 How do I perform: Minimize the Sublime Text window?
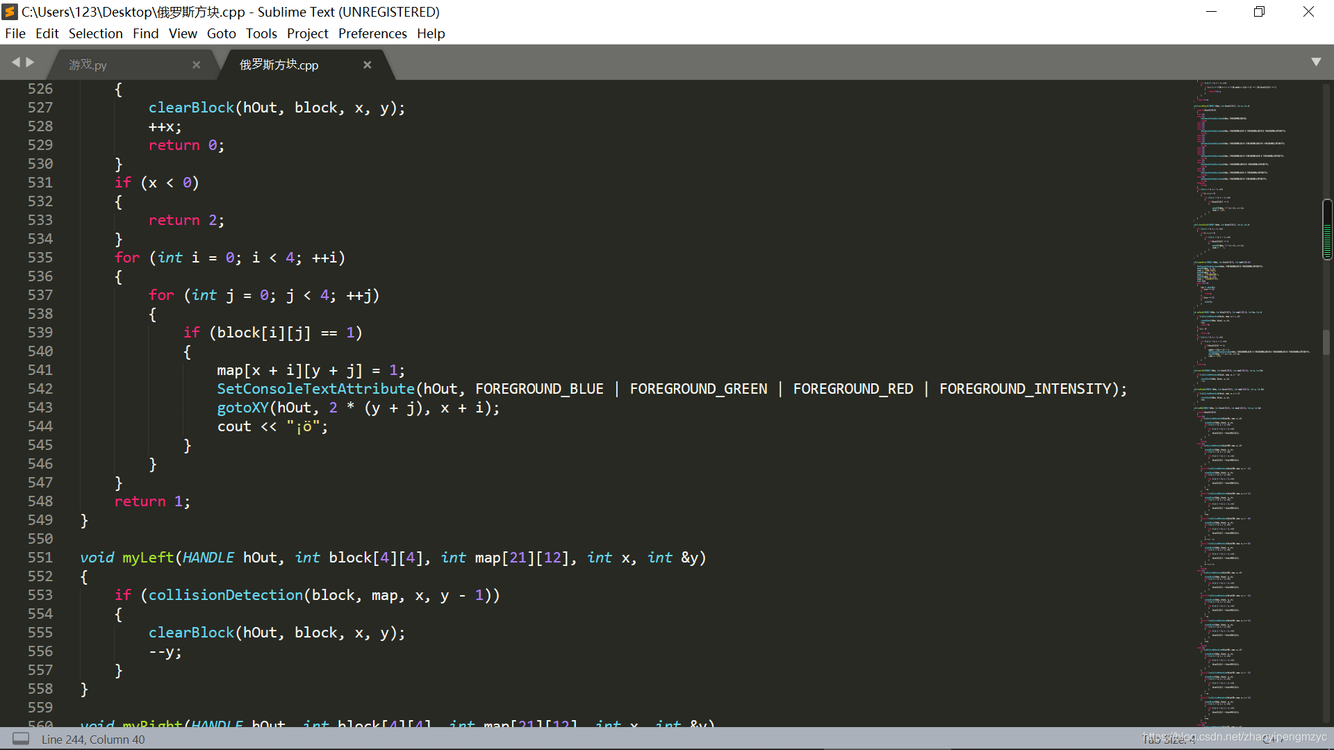[1211, 12]
